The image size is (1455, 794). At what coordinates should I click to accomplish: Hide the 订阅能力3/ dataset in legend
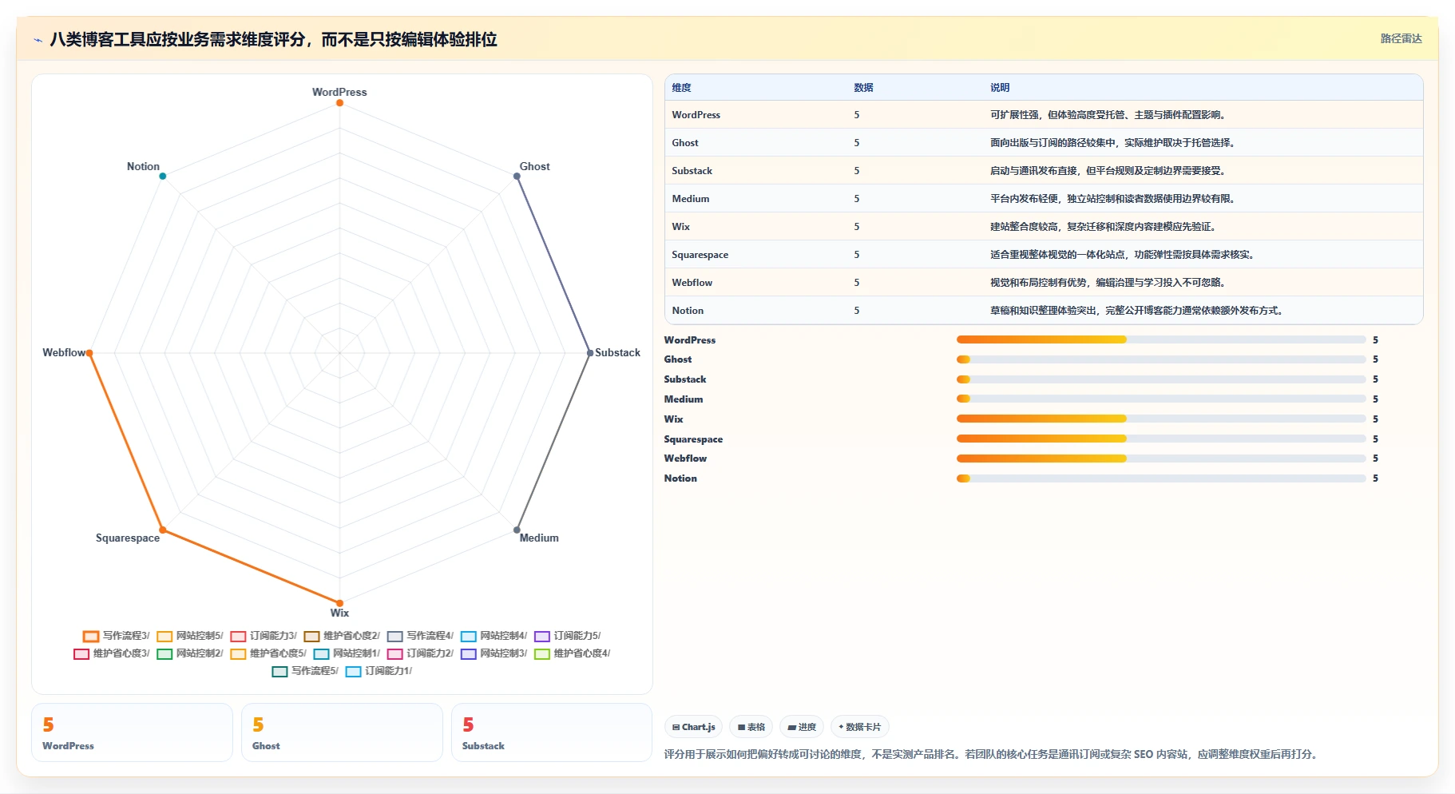pyautogui.click(x=264, y=636)
